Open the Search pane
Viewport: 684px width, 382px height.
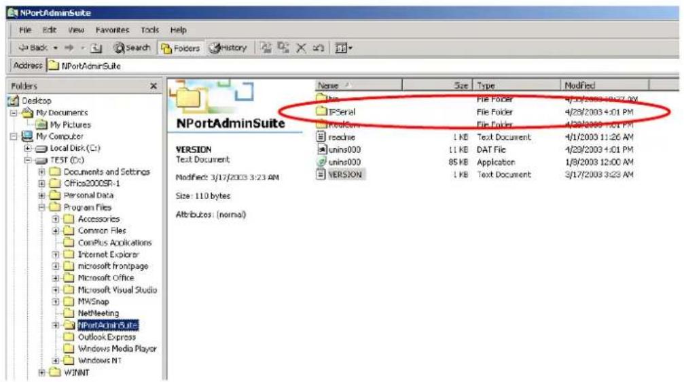point(132,48)
